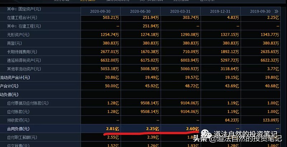Click the 64.23万 advance receipts value
The image size is (287, 147).
(x=230, y=120)
